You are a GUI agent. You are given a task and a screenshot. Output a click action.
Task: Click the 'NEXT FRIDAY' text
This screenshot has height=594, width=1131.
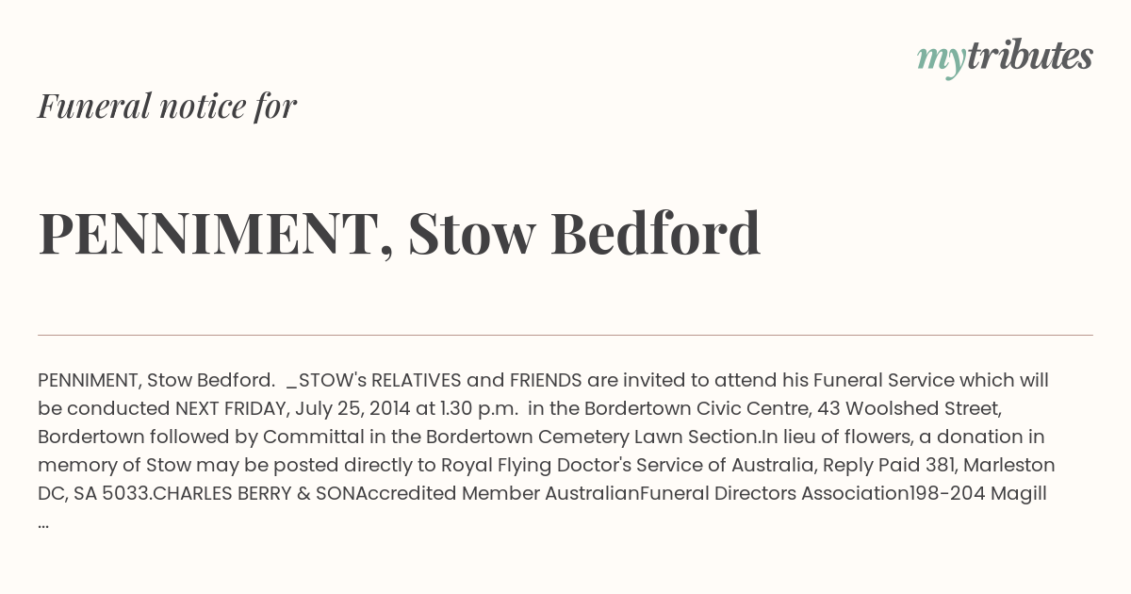[x=230, y=408]
